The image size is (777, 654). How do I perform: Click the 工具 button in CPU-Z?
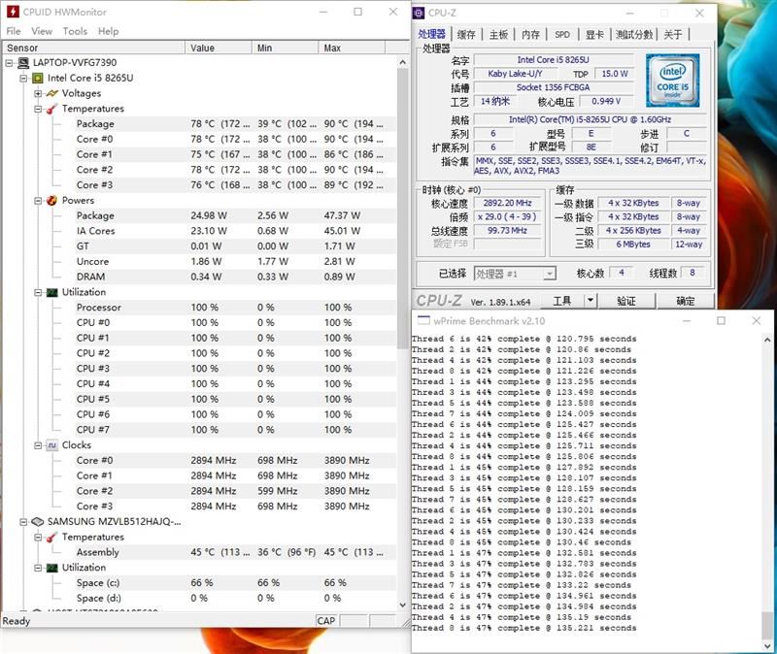[562, 301]
